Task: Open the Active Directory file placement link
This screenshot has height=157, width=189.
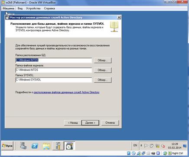Action: click(x=66, y=92)
